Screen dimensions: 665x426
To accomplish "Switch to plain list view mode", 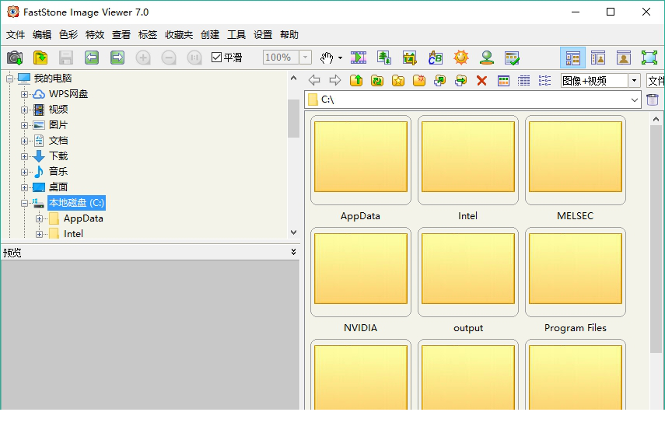I will [x=544, y=80].
